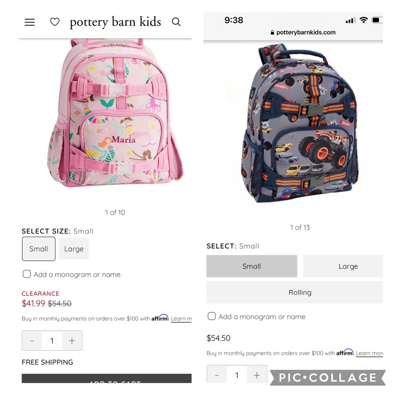Tap the pink Maria mermaid backpack image

pyautogui.click(x=115, y=113)
